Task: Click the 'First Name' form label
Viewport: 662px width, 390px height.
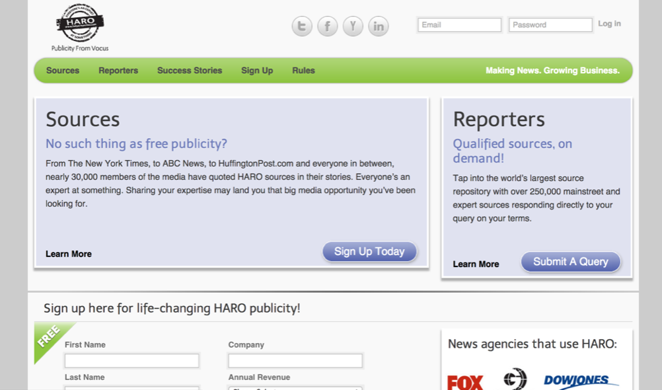Action: click(x=85, y=345)
